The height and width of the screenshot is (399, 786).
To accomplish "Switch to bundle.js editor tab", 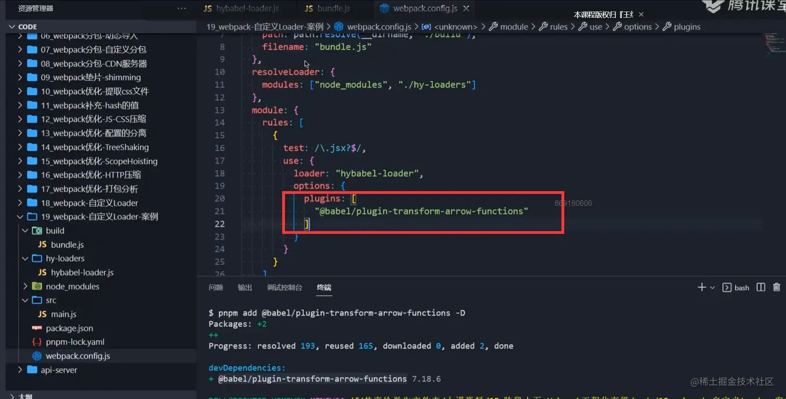I will click(327, 8).
